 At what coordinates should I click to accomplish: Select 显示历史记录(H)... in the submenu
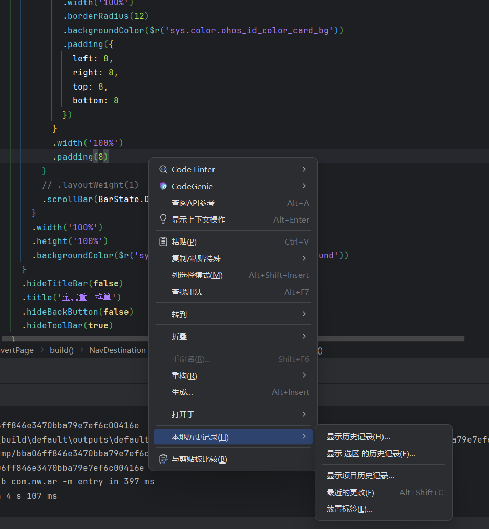tap(384, 437)
